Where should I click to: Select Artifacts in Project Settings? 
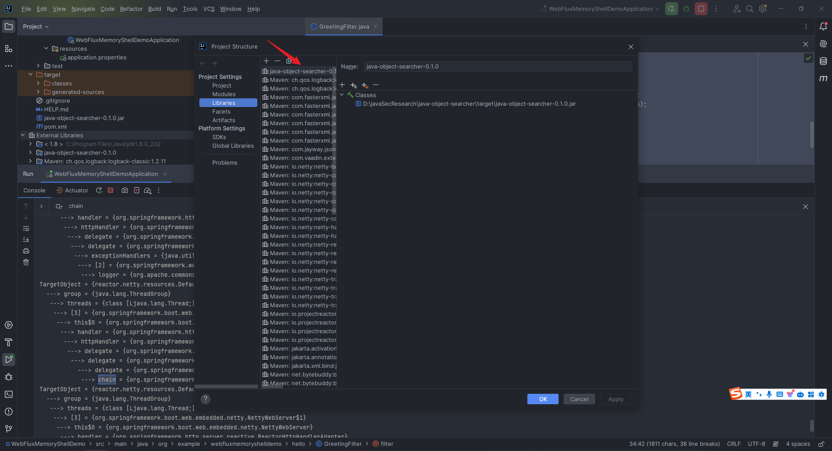click(224, 120)
